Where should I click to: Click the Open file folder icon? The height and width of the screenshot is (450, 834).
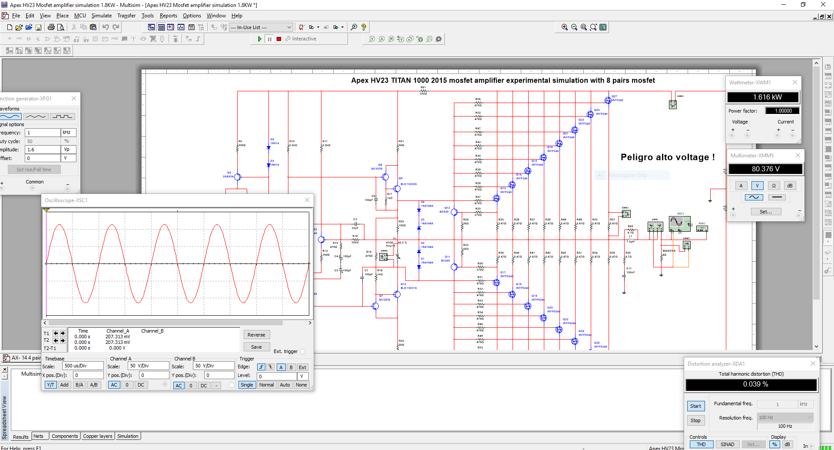[19, 27]
